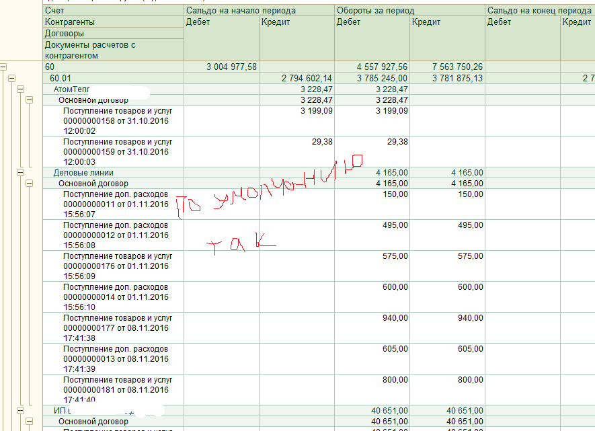Open Поступление доп. расходов 00000000014
This screenshot has width=595, height=431.
click(x=115, y=297)
